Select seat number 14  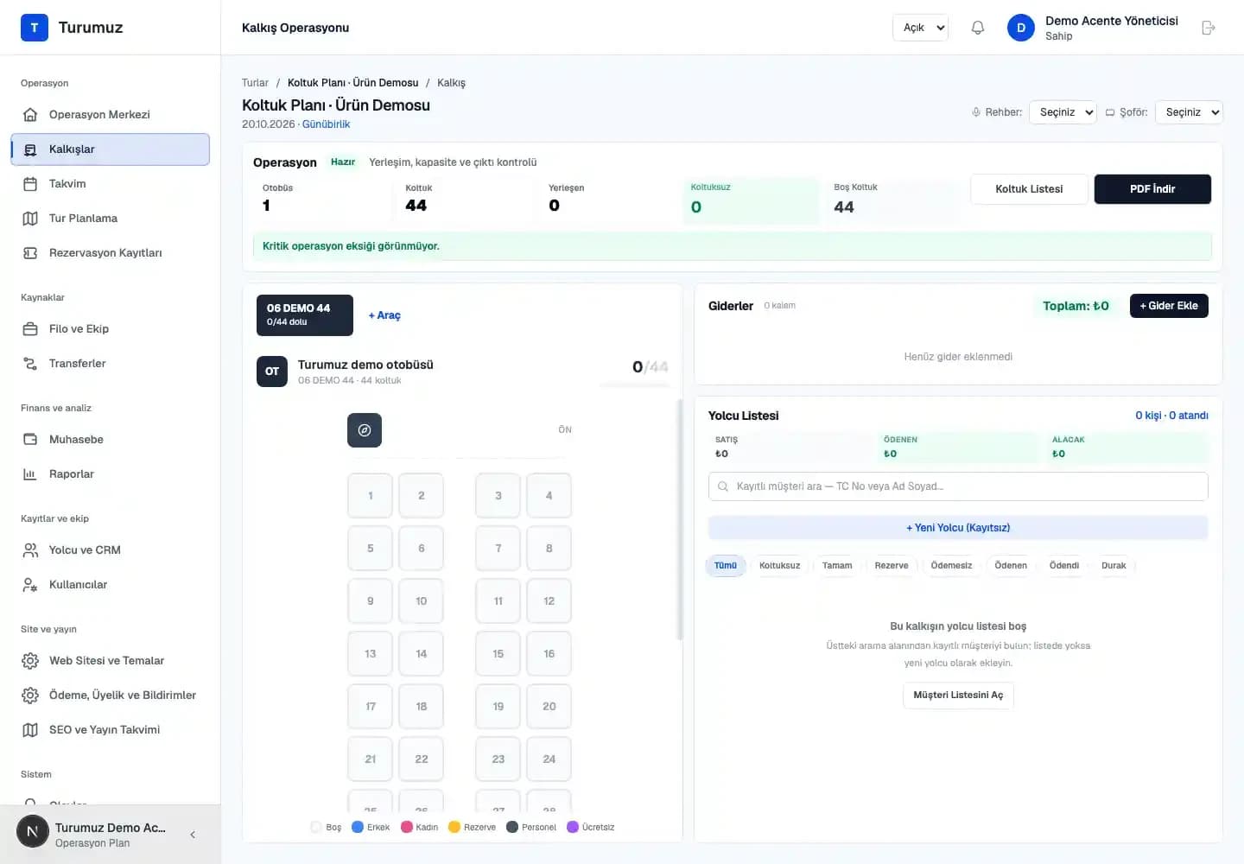point(422,654)
